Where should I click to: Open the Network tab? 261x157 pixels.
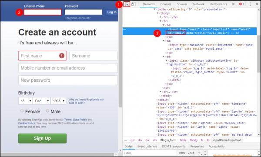tap(199, 4)
